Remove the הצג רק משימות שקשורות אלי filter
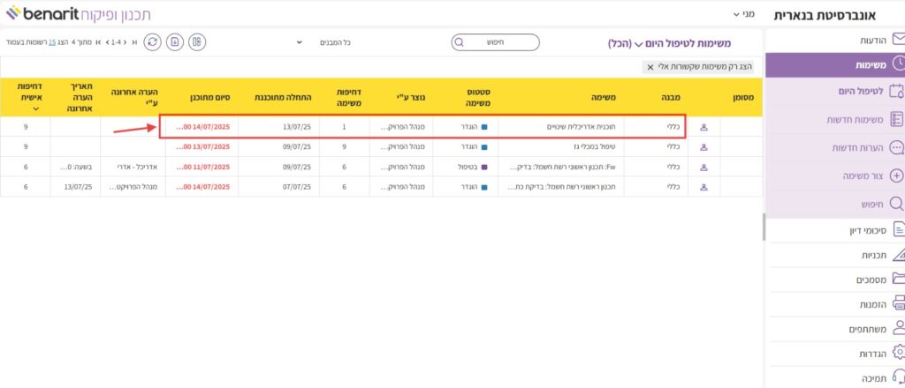The image size is (905, 388). 651,66
